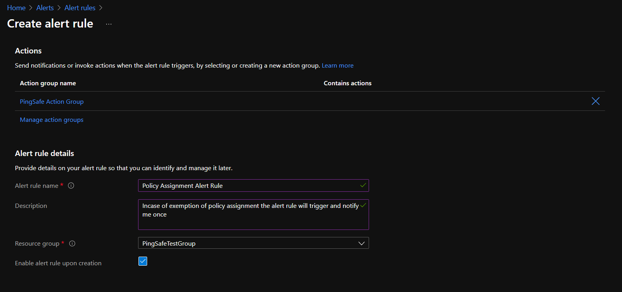622x292 pixels.
Task: Select the PingSafeTestGroup combo box text
Action: 169,243
